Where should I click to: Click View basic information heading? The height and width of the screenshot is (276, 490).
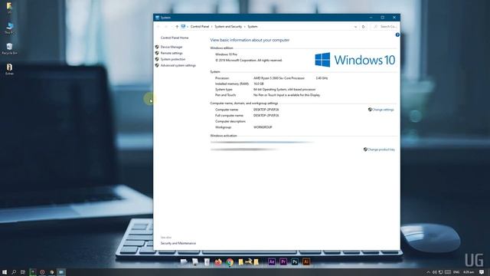pos(250,40)
